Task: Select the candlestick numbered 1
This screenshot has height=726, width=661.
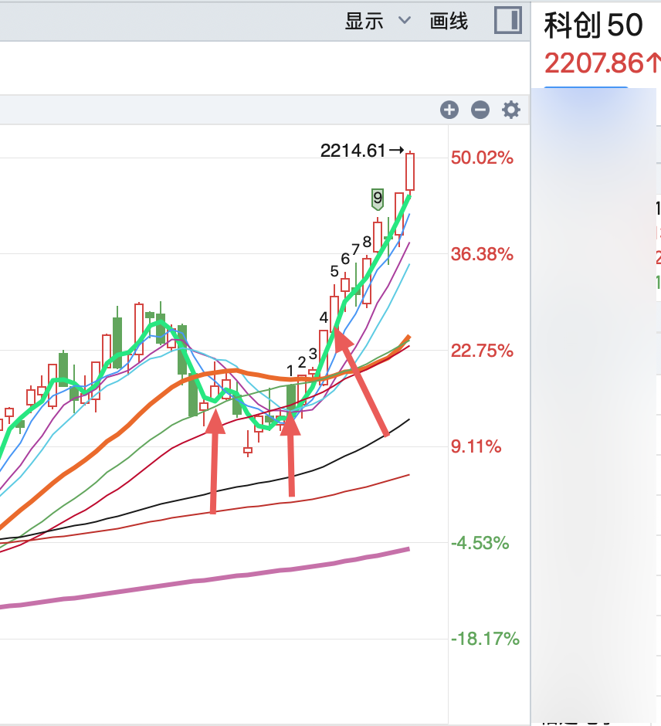Action: pyautogui.click(x=291, y=397)
